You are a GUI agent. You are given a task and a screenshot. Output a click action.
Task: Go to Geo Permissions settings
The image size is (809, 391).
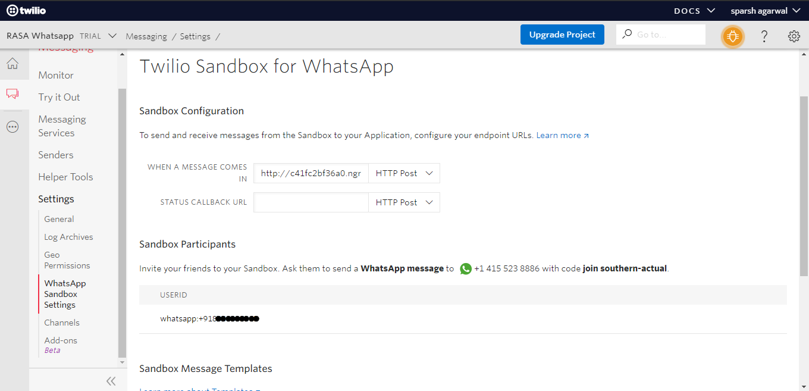[67, 260]
